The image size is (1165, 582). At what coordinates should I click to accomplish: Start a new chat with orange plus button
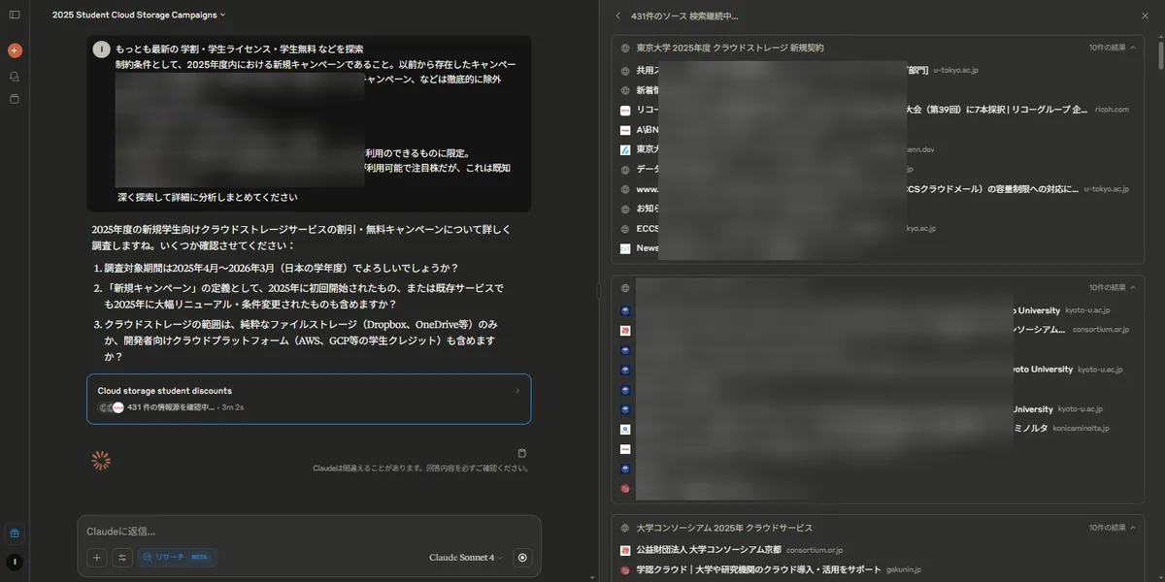pos(15,50)
